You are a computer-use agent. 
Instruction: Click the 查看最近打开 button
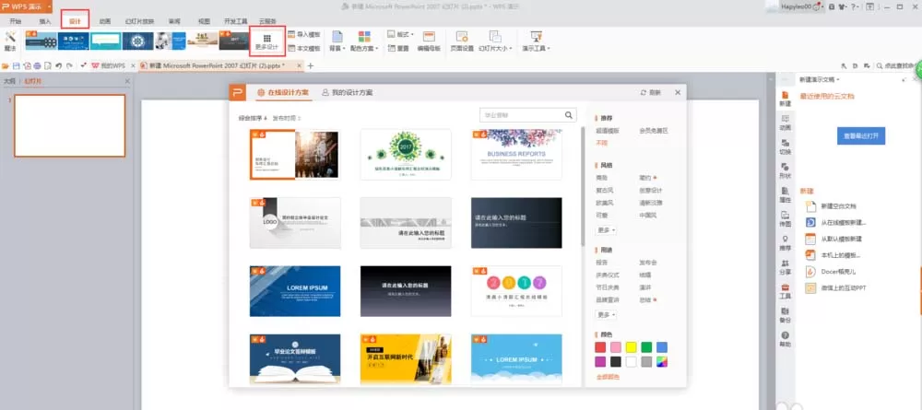(x=861, y=135)
